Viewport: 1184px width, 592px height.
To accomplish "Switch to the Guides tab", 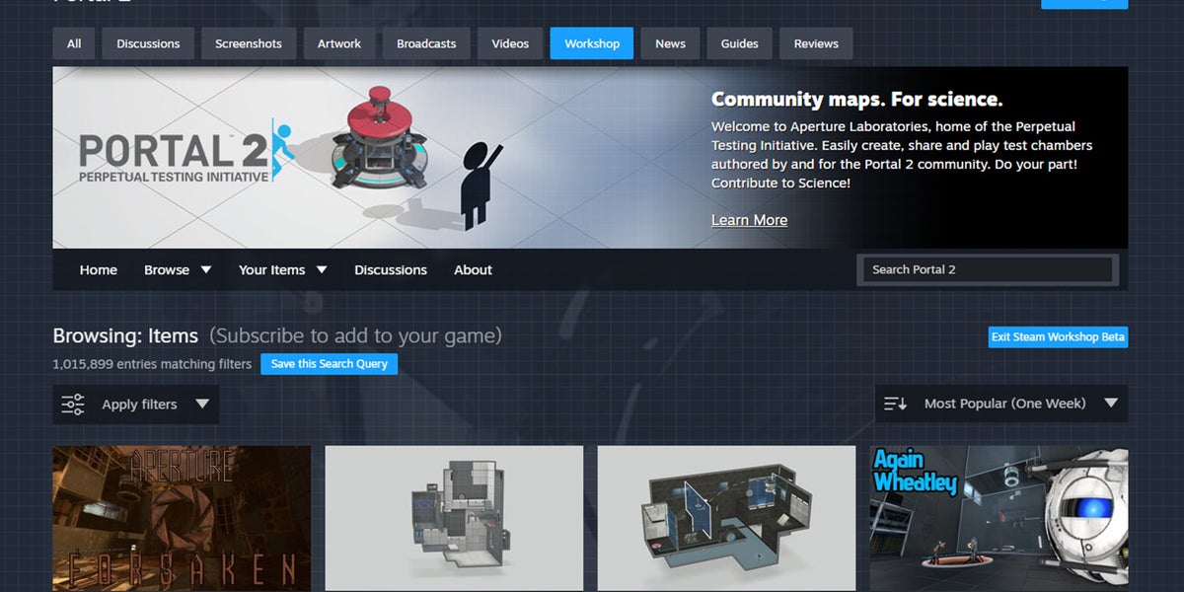I will tap(739, 43).
